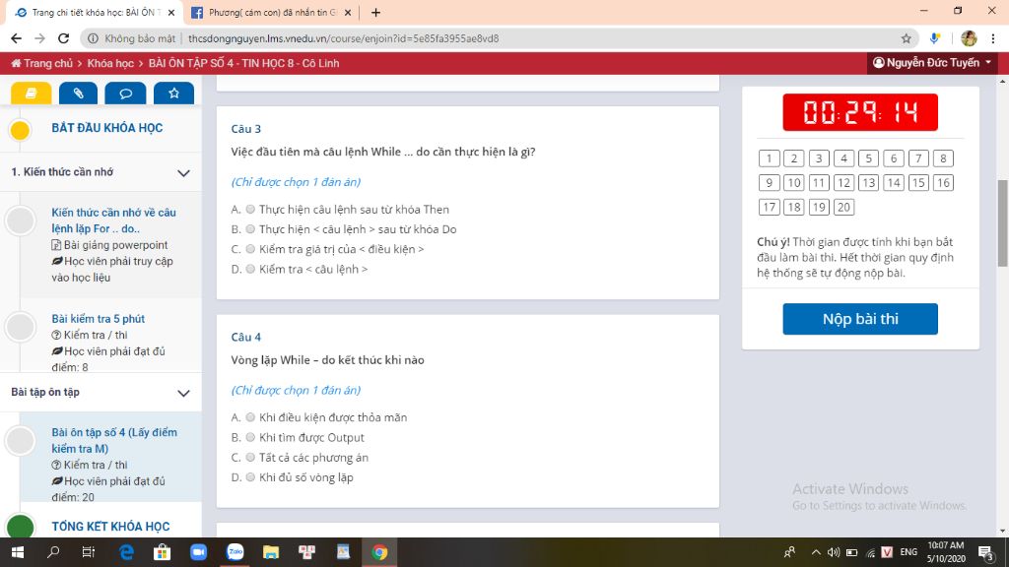Click the site info not-secure icon

click(x=93, y=38)
